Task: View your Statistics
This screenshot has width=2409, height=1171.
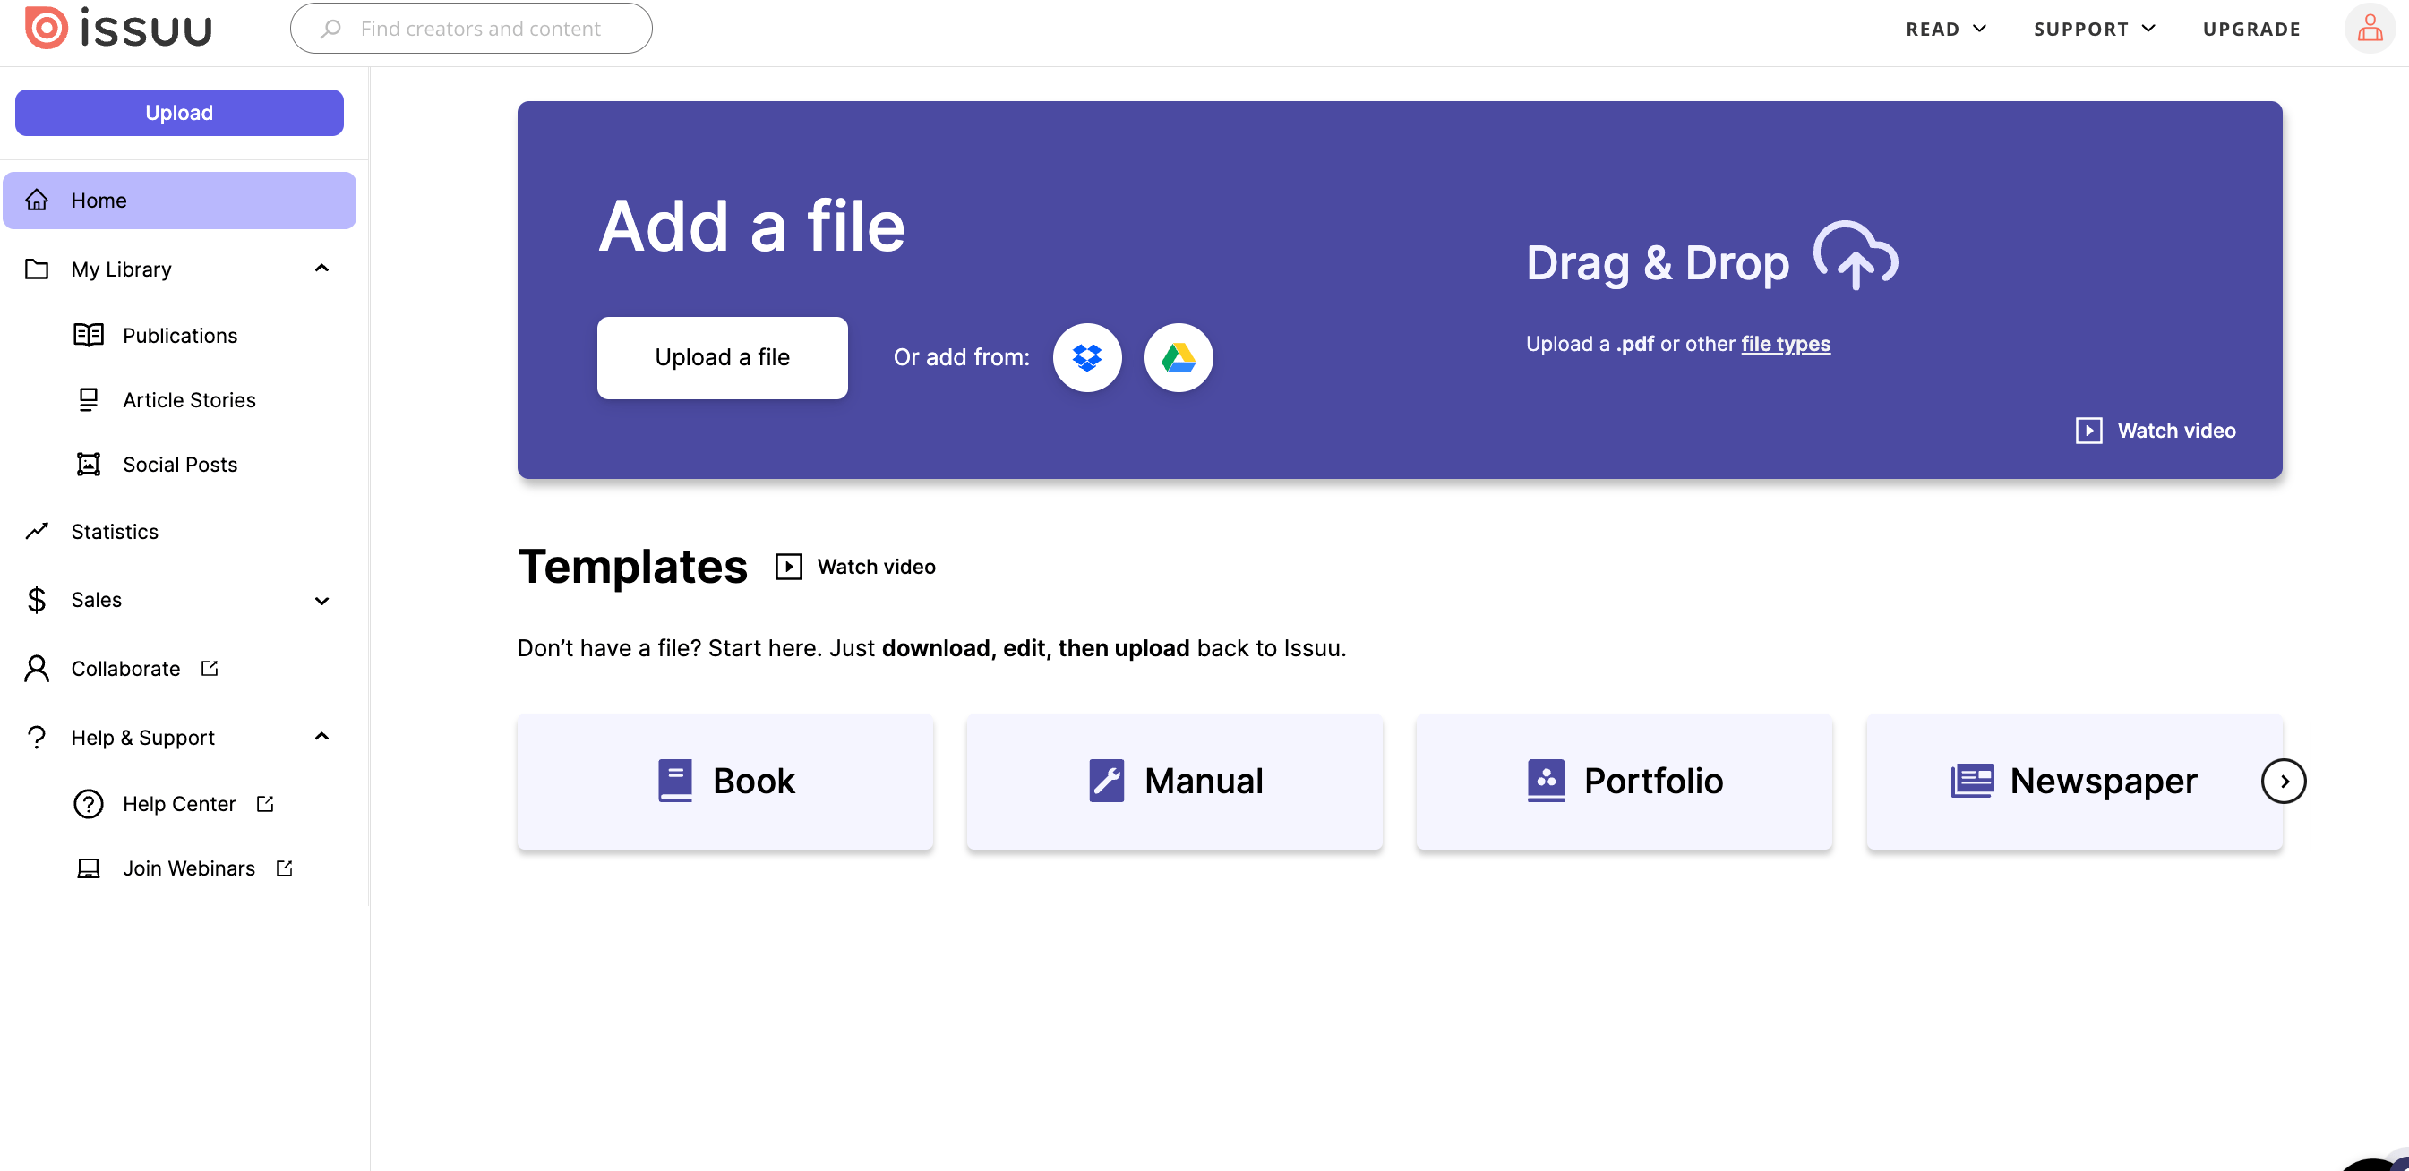Action: click(x=115, y=531)
